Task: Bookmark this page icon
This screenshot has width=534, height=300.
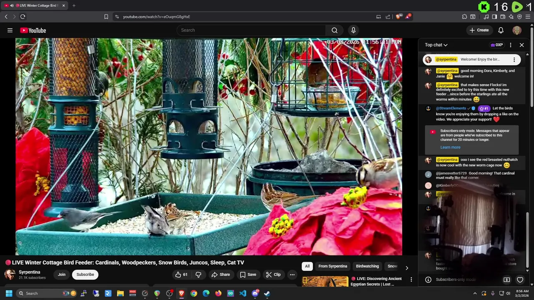Action: point(106,17)
